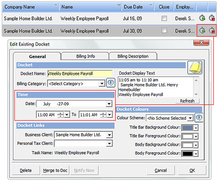Decrease end time 11:01 AM spinner

103,116
